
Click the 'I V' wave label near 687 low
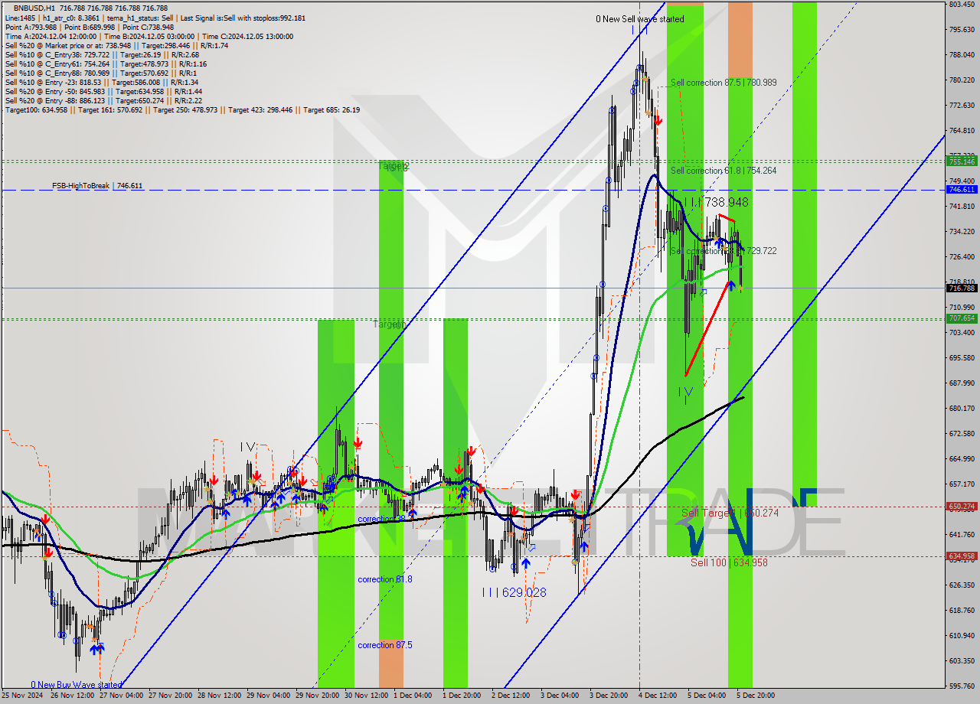(684, 392)
